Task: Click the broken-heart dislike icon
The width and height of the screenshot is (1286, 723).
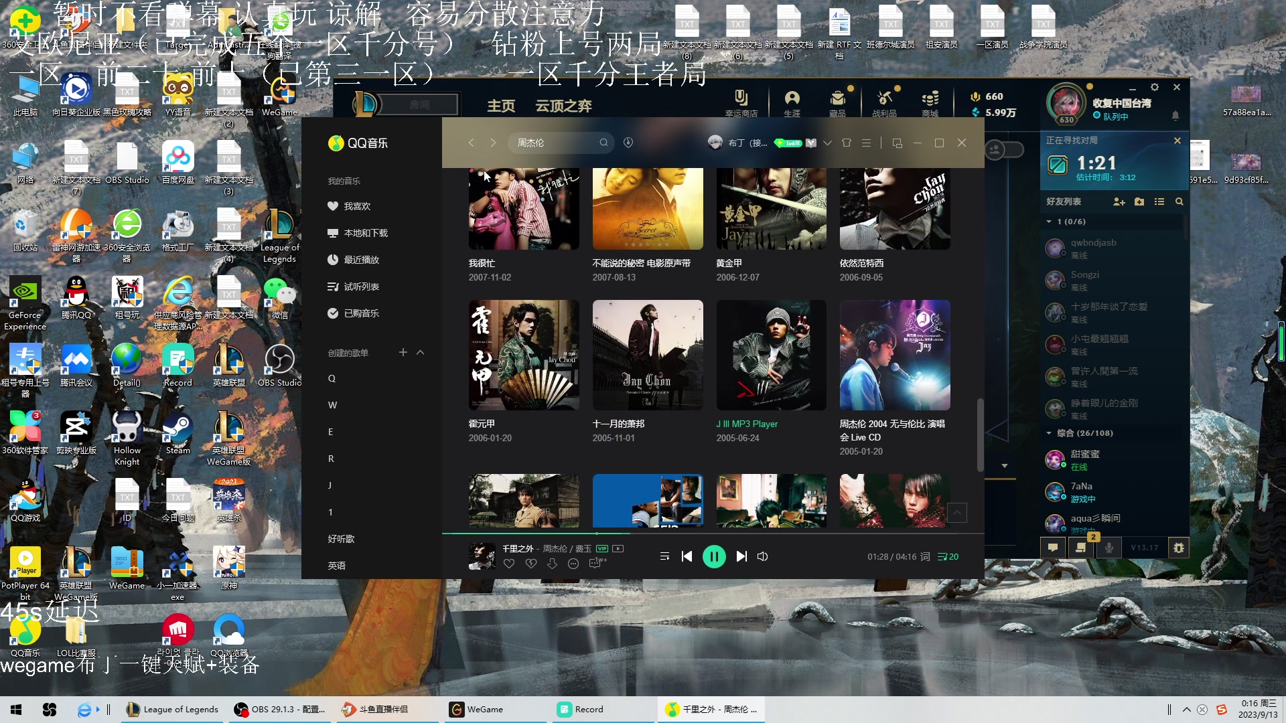Action: point(531,564)
